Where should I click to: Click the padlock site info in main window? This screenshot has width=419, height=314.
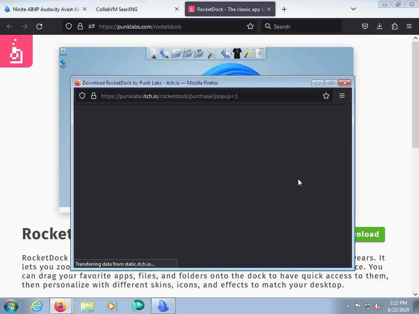80,27
